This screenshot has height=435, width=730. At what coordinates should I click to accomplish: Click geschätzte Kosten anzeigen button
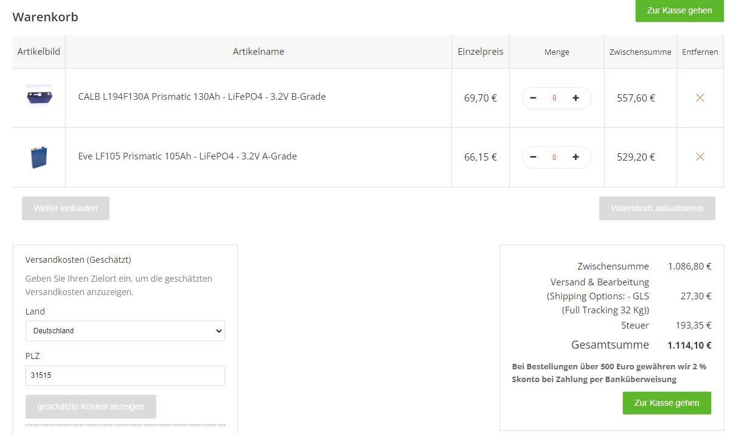coord(91,406)
